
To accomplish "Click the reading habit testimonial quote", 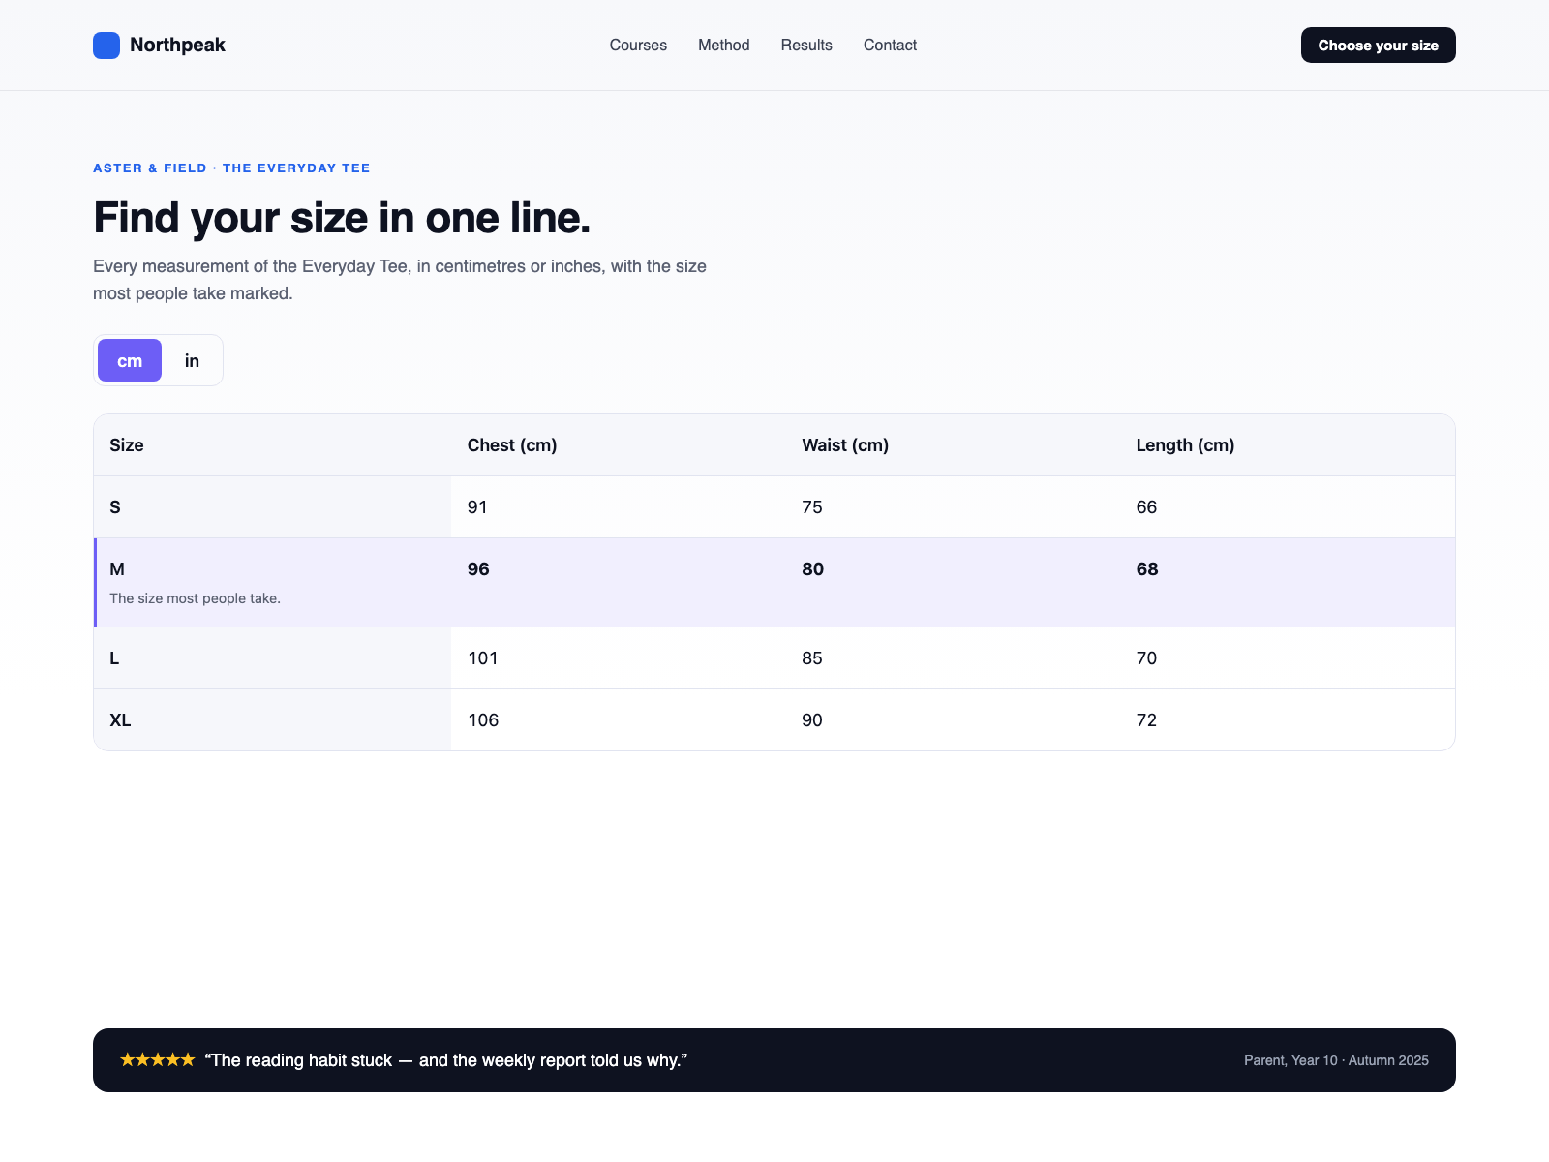I will (446, 1060).
